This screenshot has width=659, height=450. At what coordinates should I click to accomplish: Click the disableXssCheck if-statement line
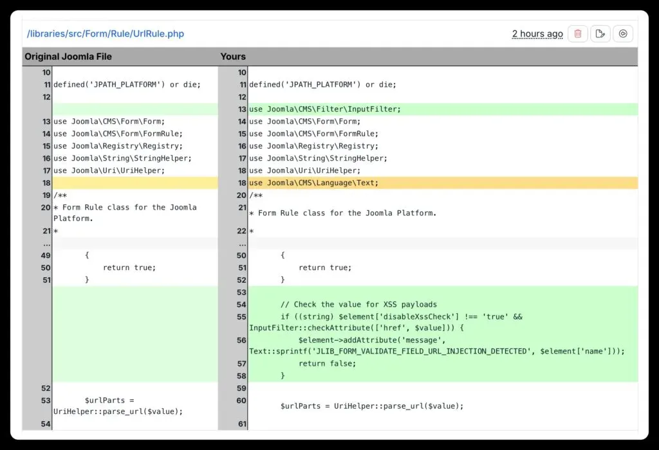click(385, 322)
